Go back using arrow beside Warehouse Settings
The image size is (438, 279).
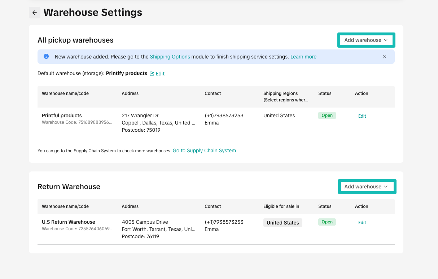(35, 13)
